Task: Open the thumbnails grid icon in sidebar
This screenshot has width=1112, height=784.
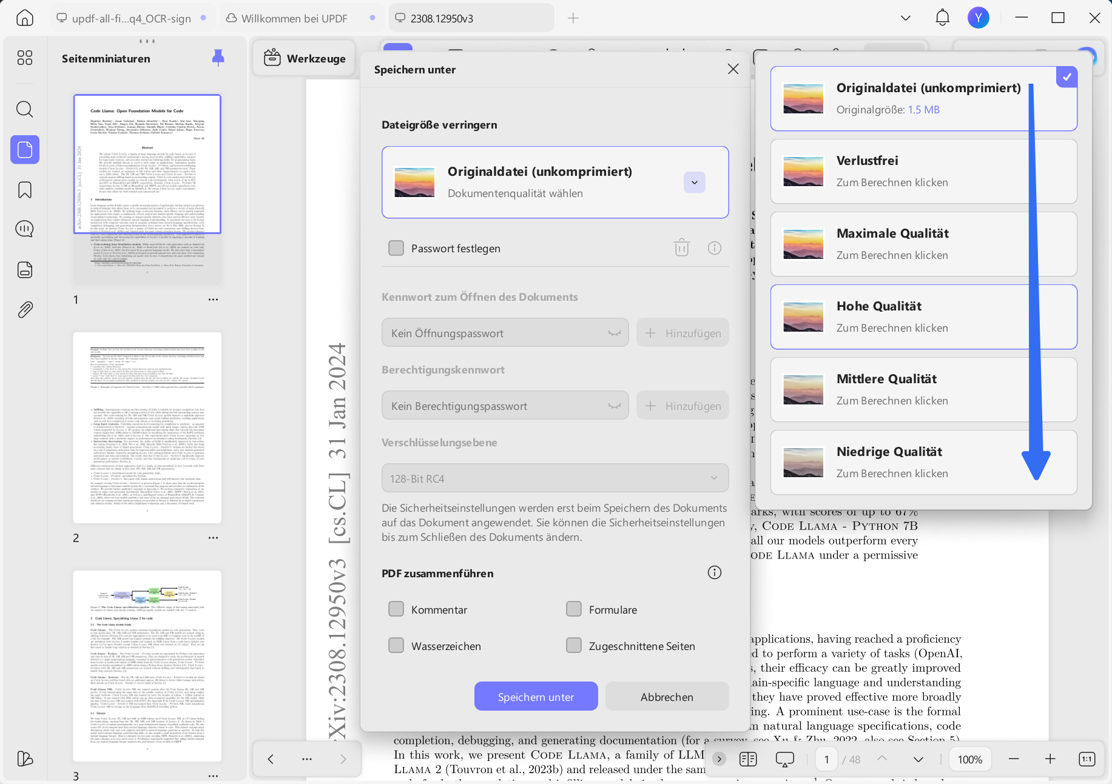Action: [x=25, y=58]
